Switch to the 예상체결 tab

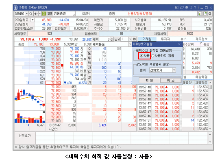pyautogui.click(x=201, y=77)
